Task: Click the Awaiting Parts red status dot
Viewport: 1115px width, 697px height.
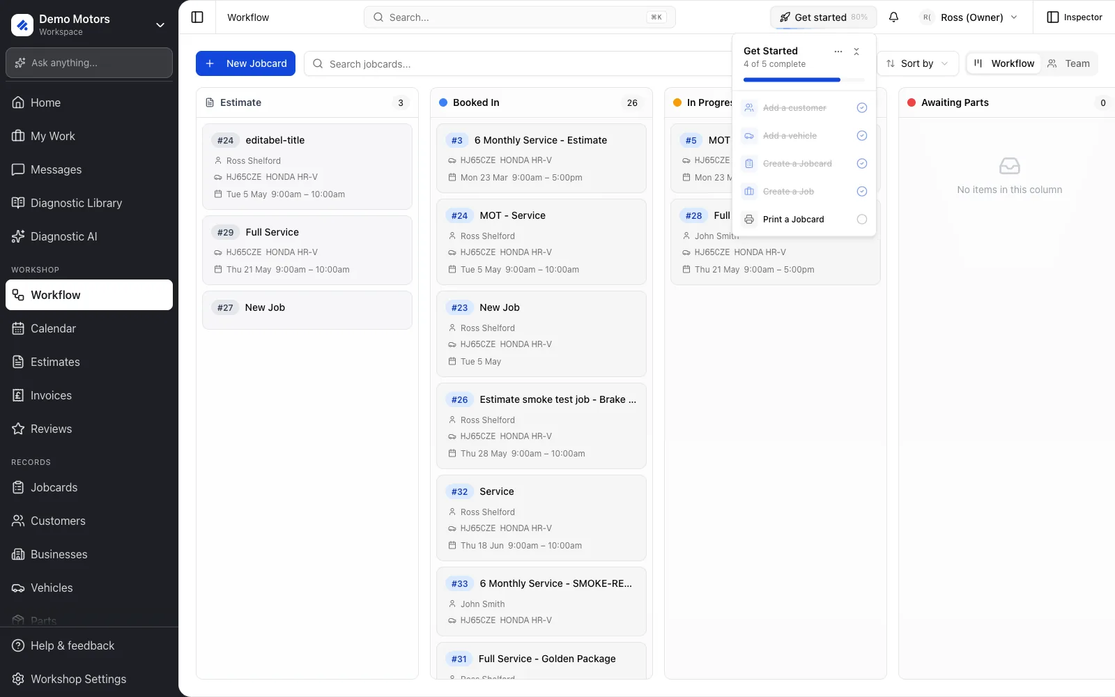Action: (x=912, y=102)
